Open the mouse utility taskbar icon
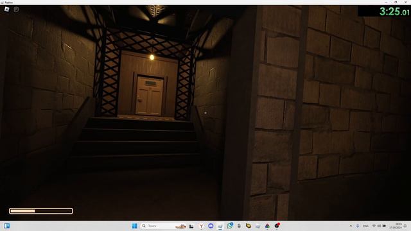Viewport: 411px width, 231px height. point(239,226)
